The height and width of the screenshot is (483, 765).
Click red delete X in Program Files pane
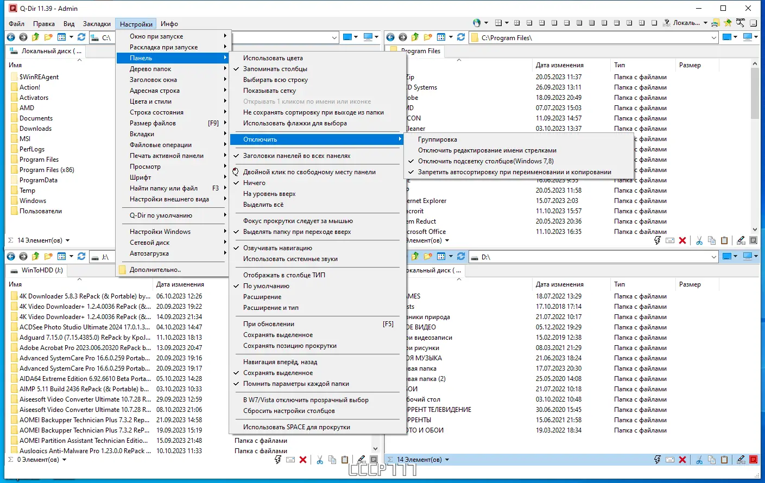click(682, 240)
